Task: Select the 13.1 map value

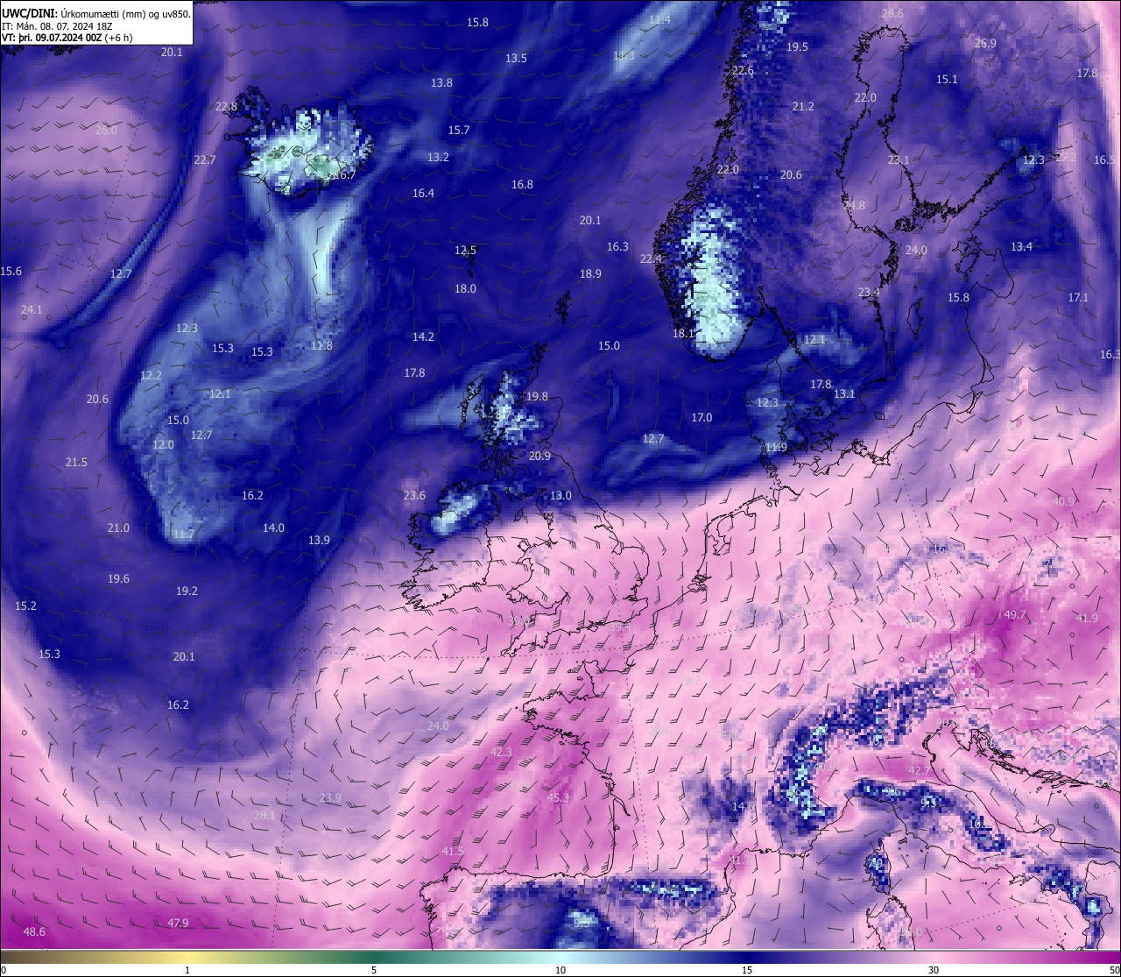Action: click(x=843, y=394)
